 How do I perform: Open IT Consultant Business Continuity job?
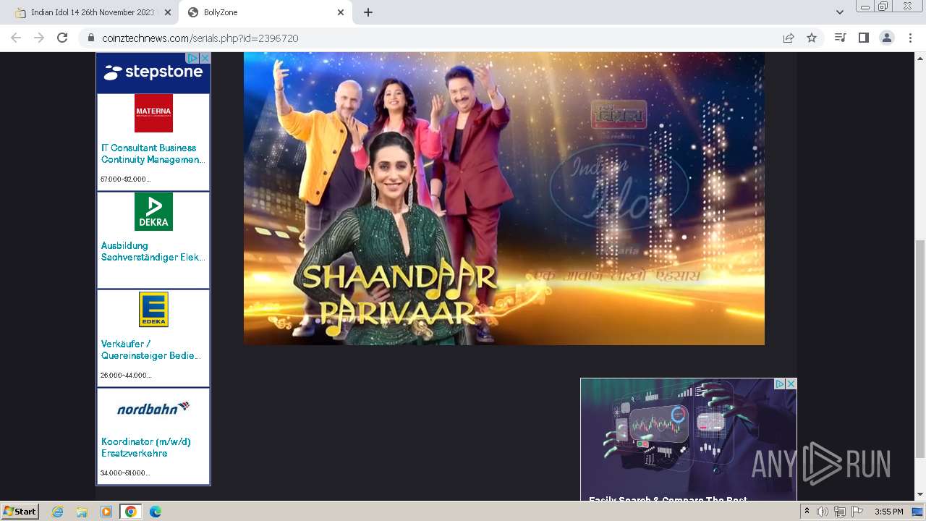[x=153, y=153]
